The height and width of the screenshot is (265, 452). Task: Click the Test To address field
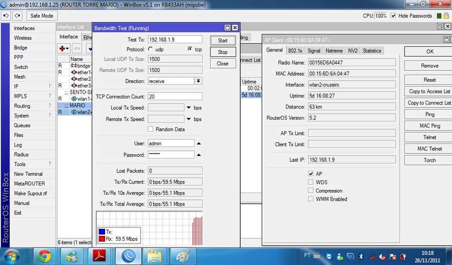(175, 39)
